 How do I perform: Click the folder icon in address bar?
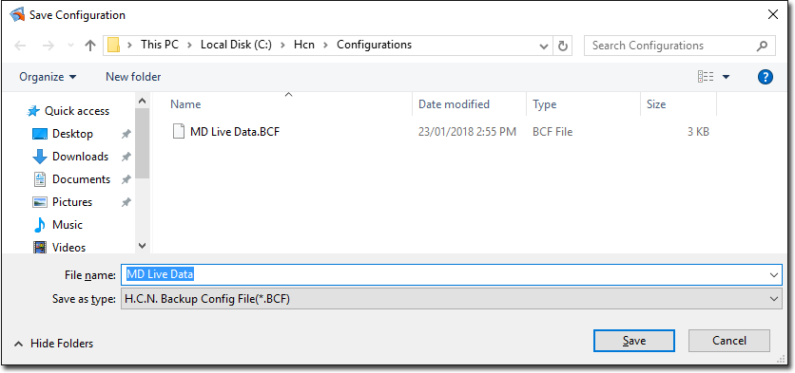114,45
